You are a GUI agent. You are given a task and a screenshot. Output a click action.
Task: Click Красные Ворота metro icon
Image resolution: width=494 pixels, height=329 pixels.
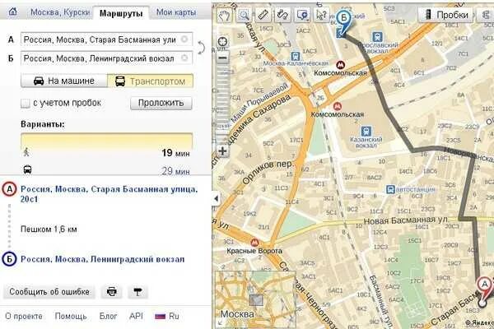click(254, 243)
